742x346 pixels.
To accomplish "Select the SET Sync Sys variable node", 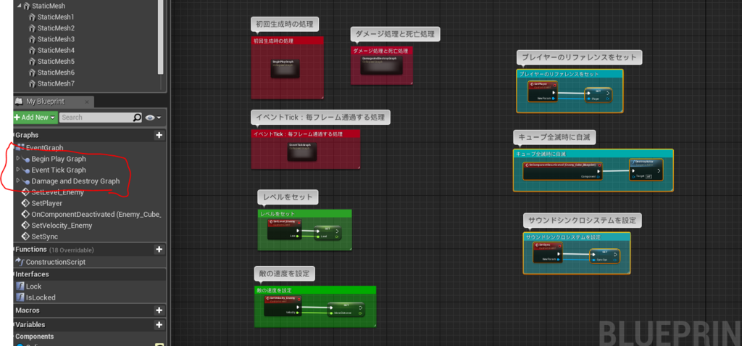I will pos(605,256).
